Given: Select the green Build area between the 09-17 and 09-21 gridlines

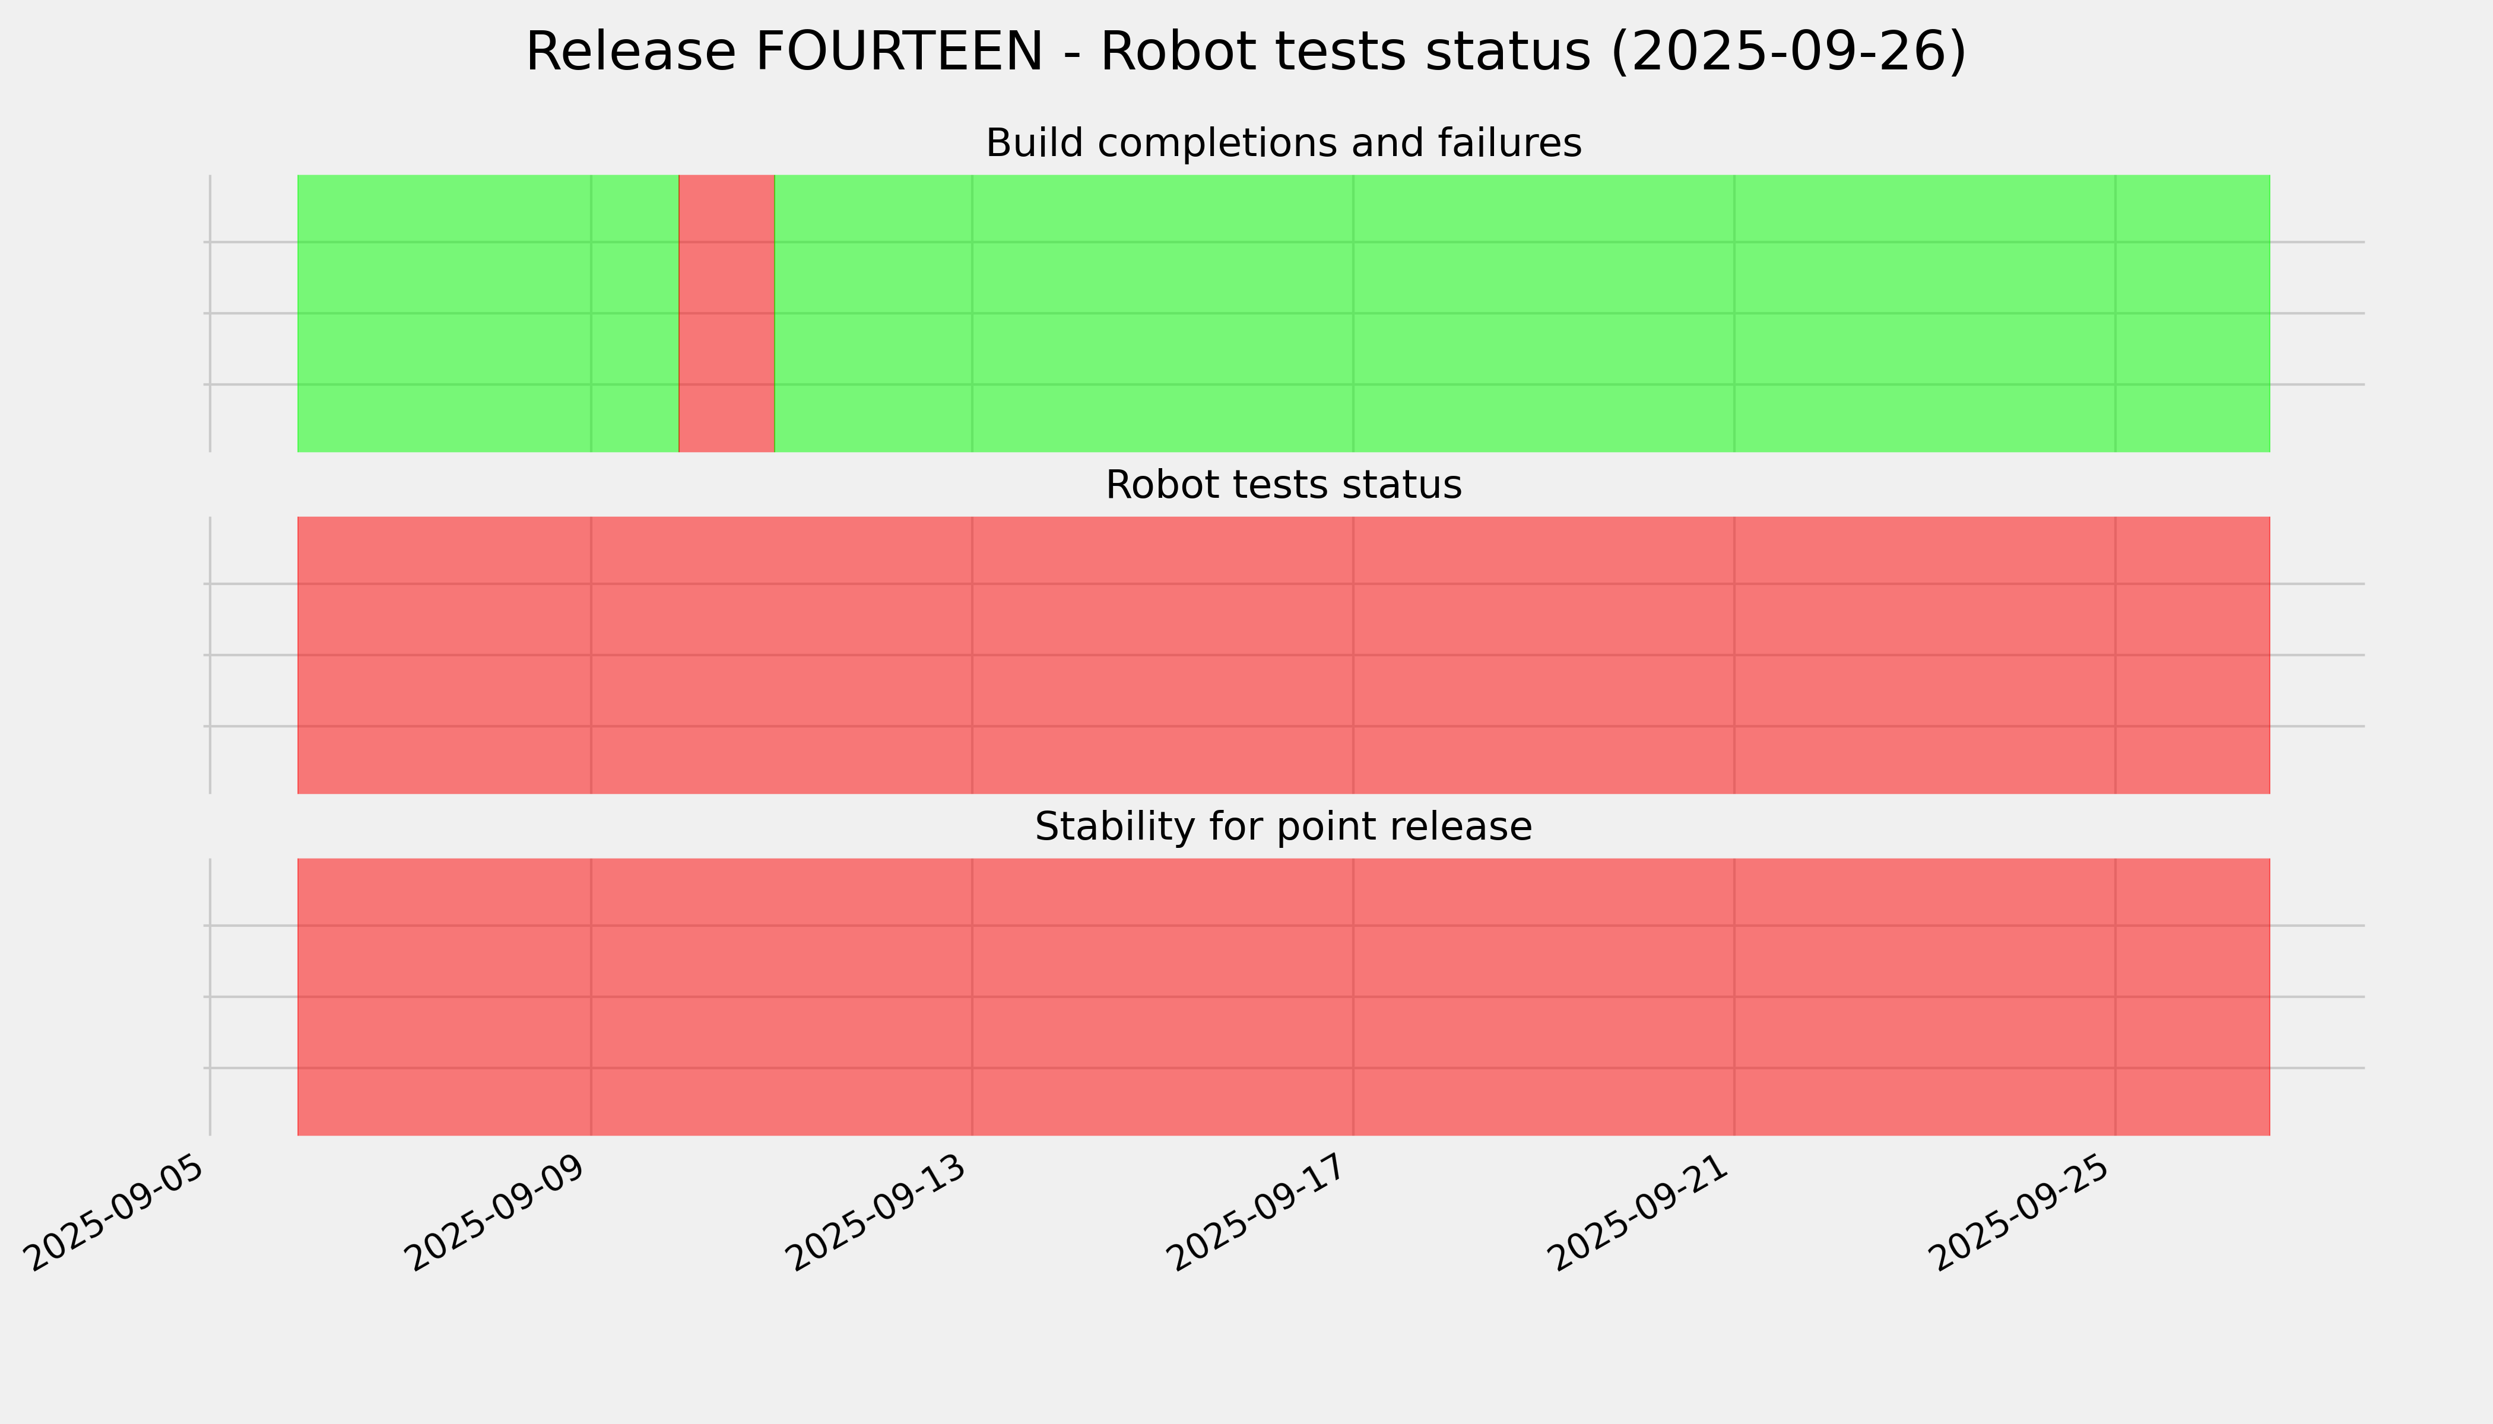Looking at the screenshot, I should click(1543, 313).
